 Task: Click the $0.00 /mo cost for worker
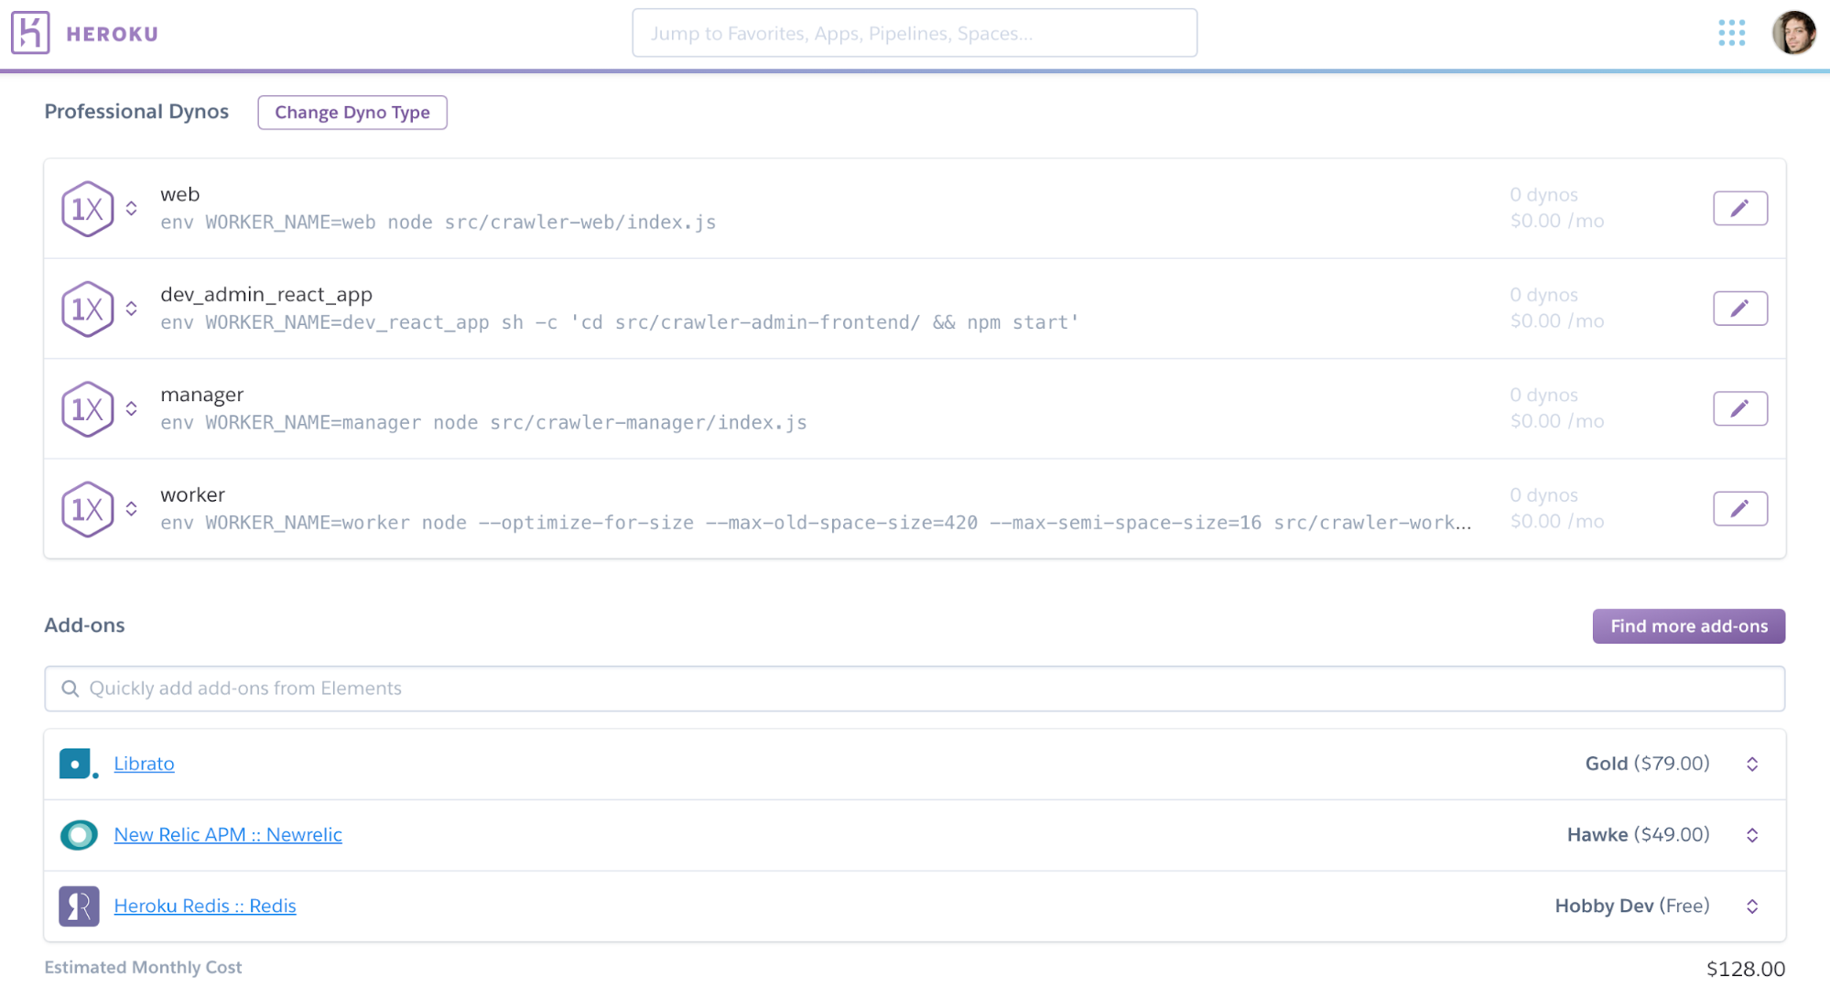1556,521
